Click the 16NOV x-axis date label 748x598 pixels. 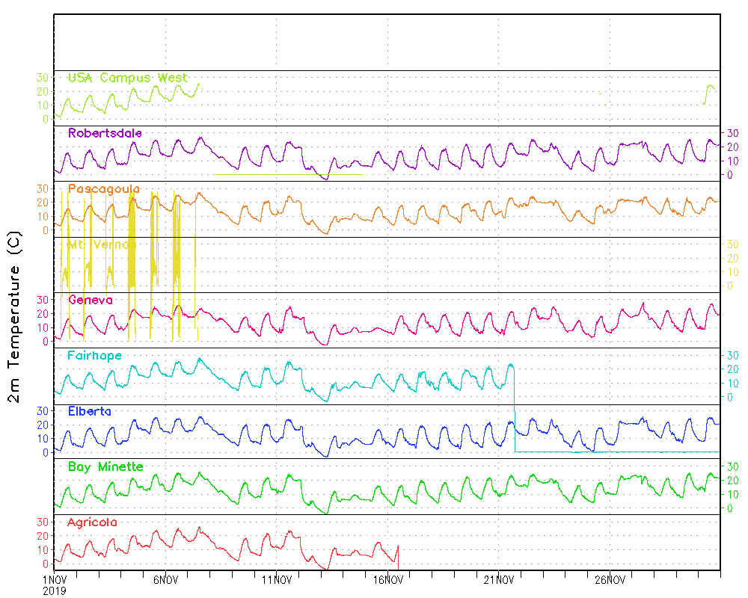point(387,580)
